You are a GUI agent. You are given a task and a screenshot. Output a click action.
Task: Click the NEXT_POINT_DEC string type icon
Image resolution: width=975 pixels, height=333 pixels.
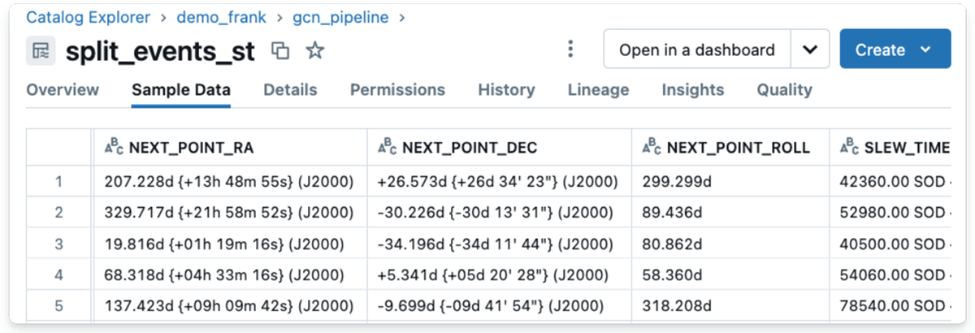tap(388, 147)
